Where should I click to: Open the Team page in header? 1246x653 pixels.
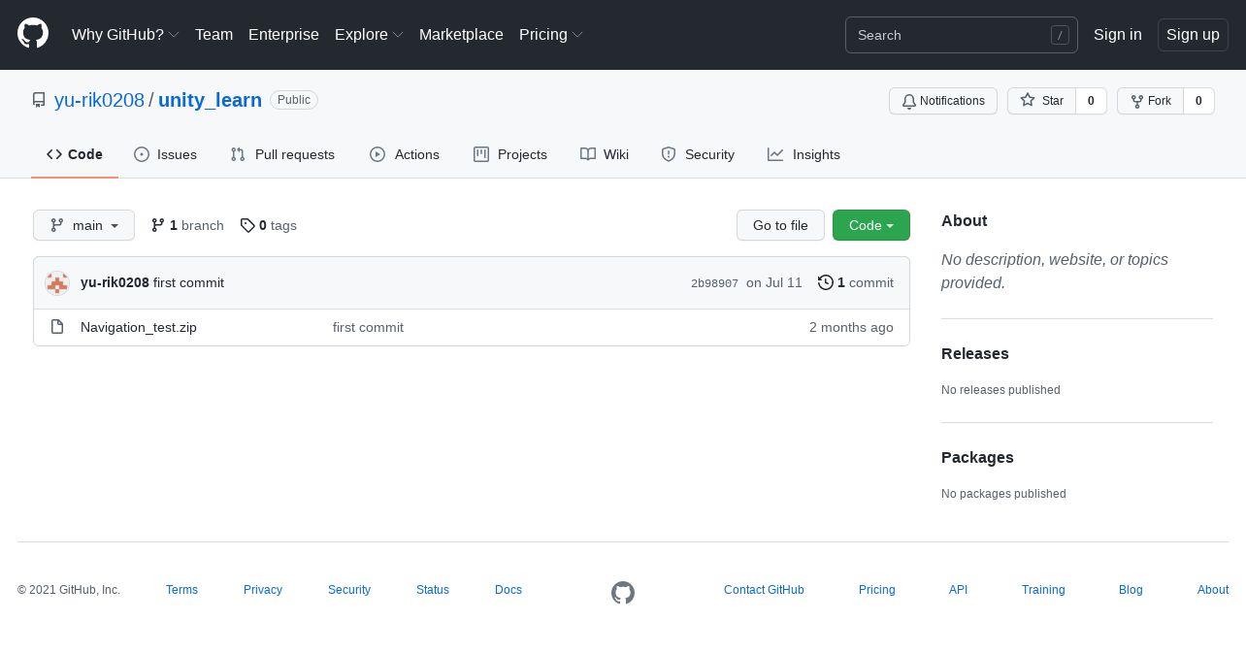tap(213, 34)
